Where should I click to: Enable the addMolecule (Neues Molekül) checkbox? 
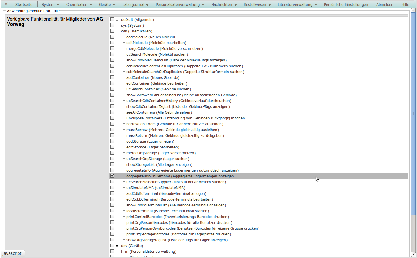[x=112, y=37]
